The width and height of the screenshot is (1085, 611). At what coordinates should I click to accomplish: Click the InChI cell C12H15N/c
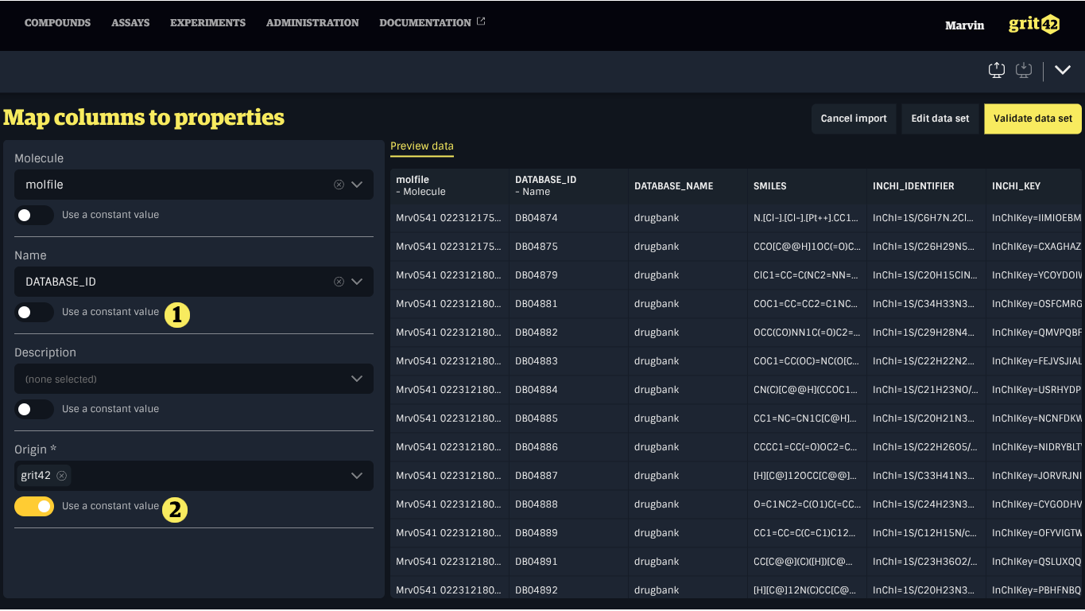(x=926, y=533)
